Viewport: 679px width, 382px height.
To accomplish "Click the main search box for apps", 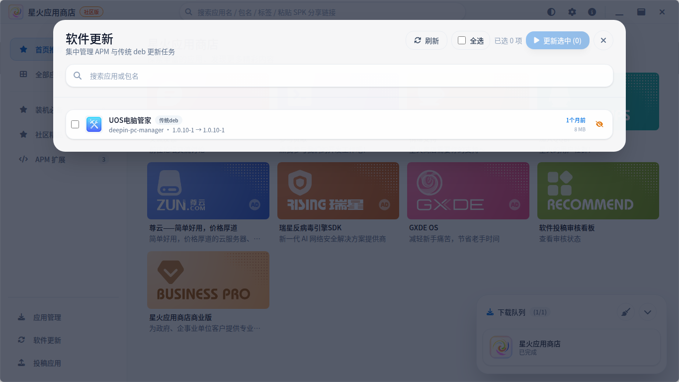I will click(x=322, y=12).
